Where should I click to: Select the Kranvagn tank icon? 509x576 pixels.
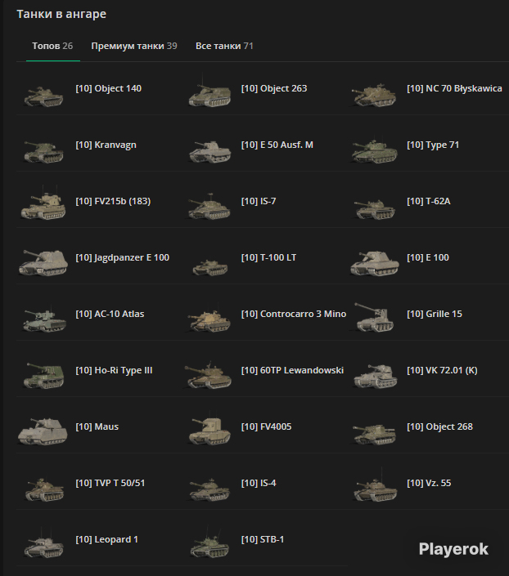[x=43, y=152]
